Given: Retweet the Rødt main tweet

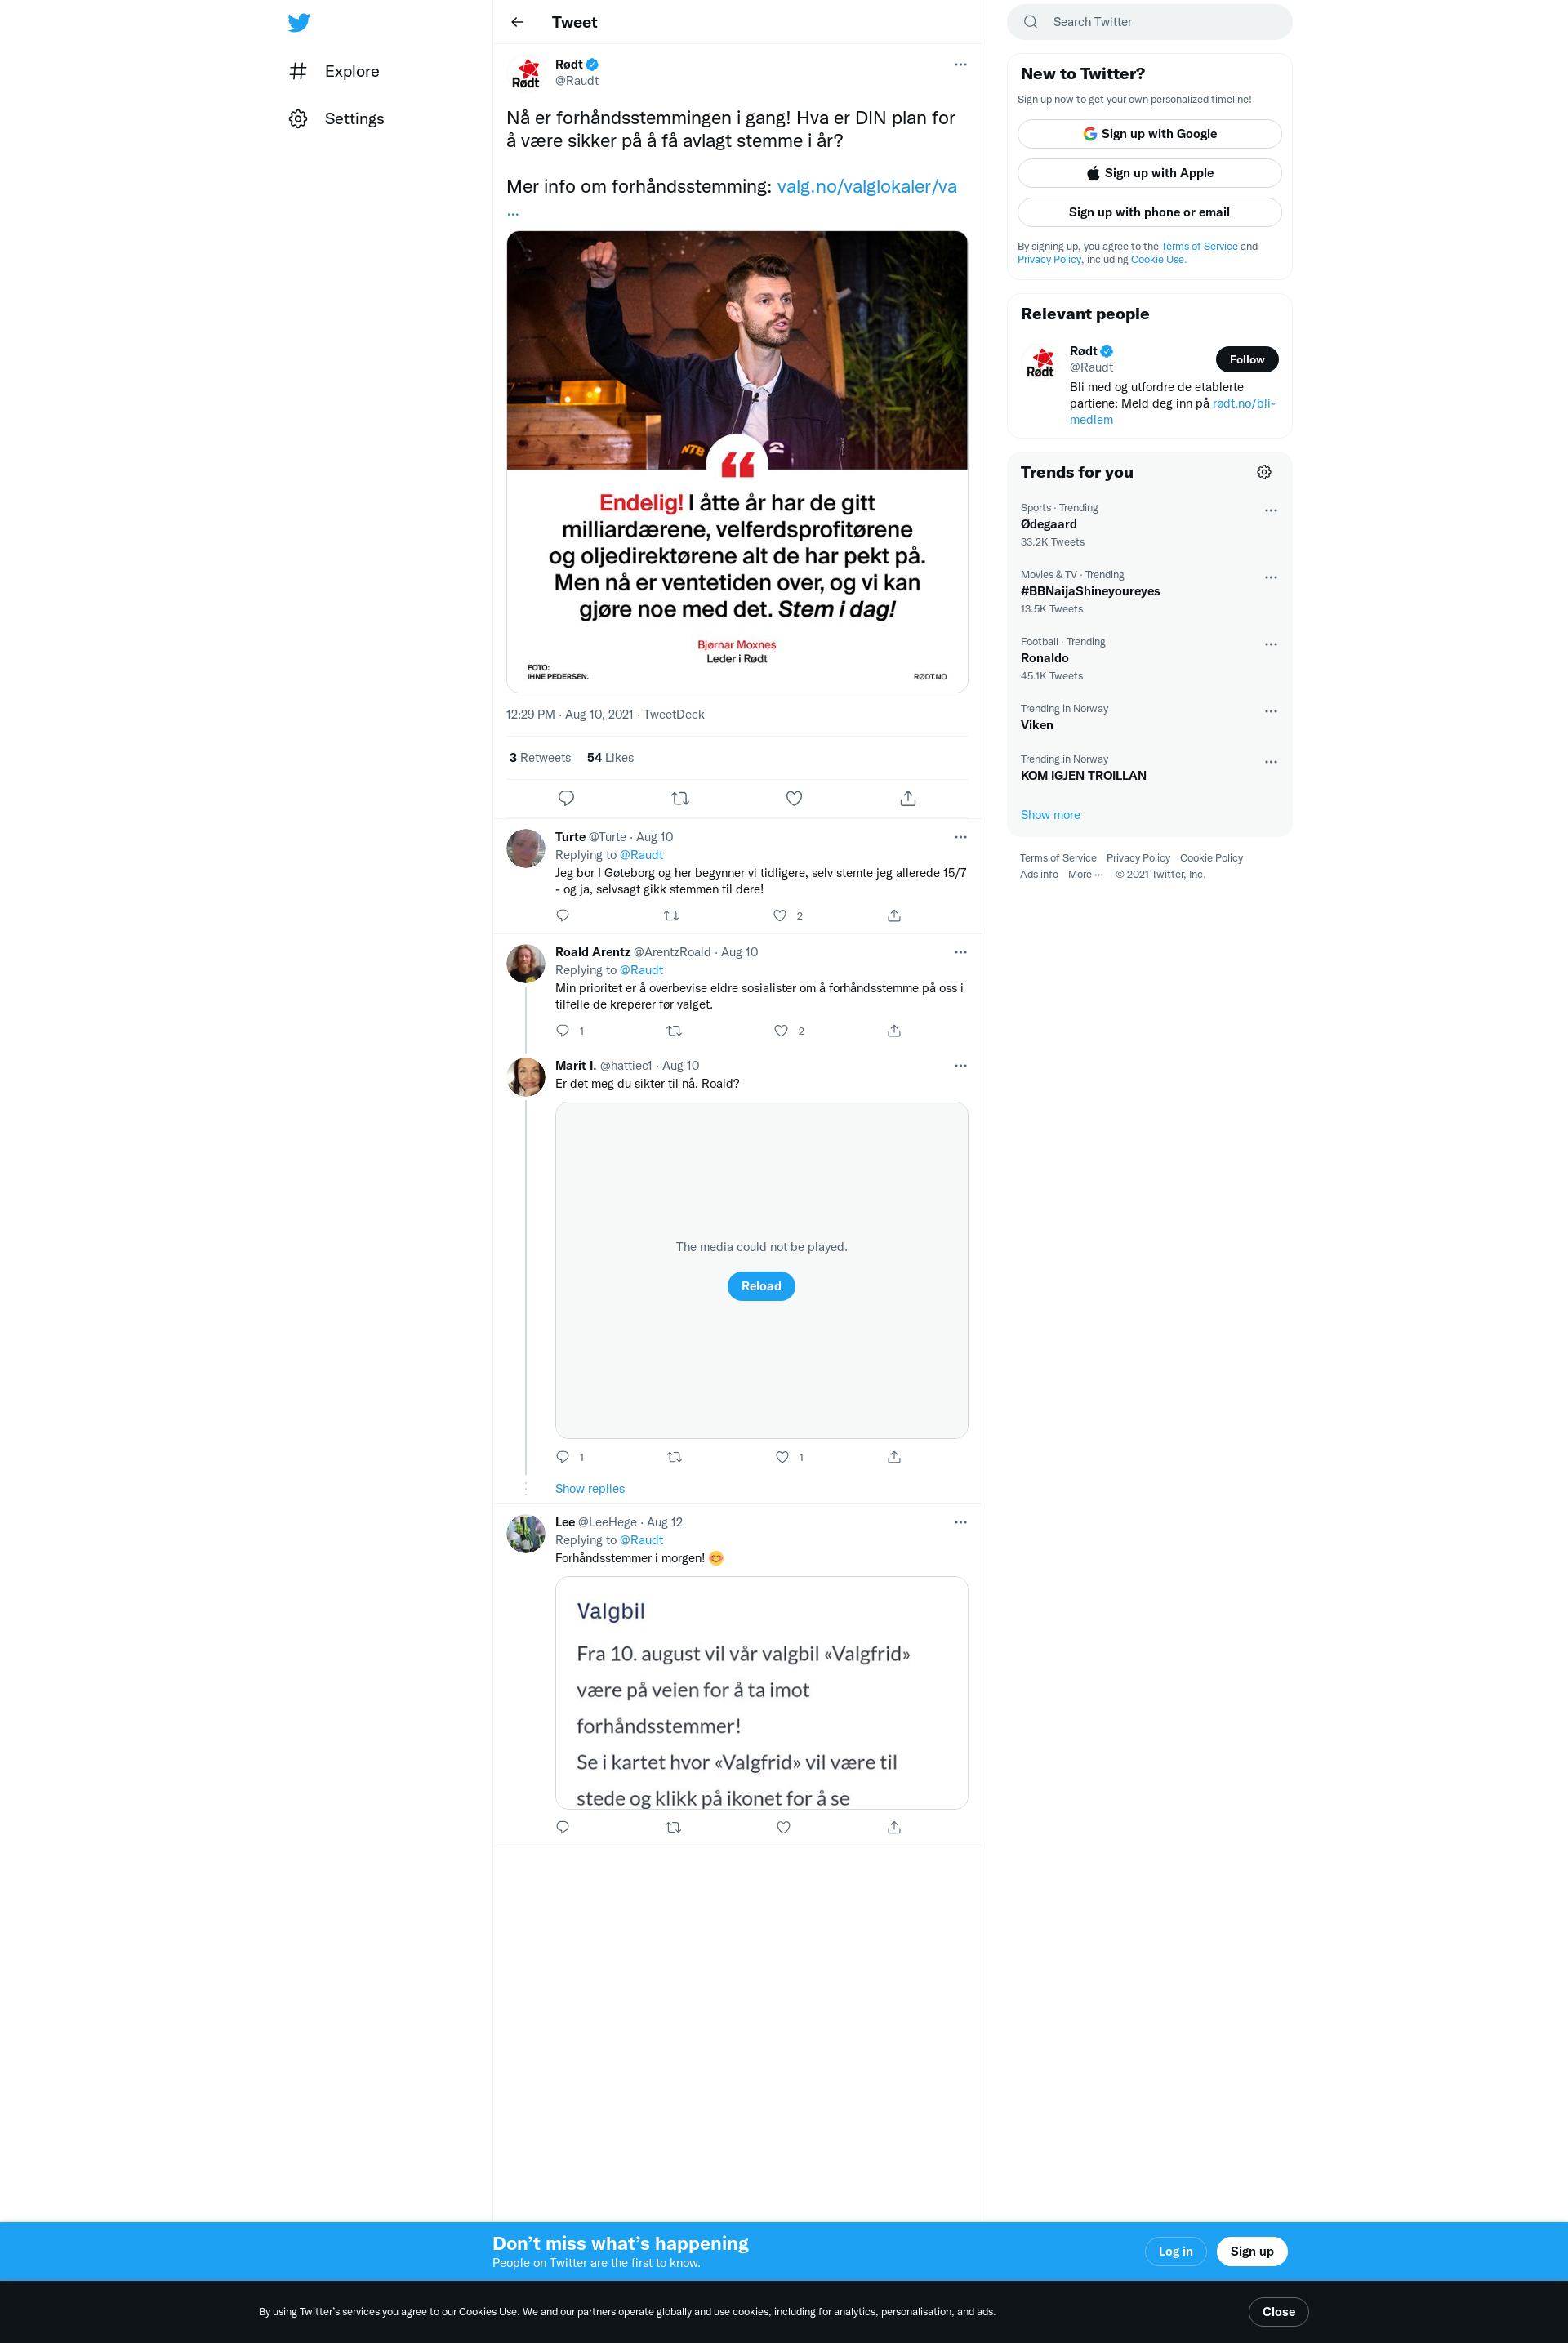Looking at the screenshot, I should (x=680, y=798).
